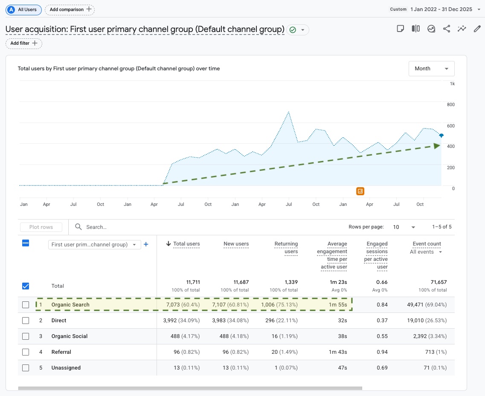
Task: Sort by the Returning users column header
Action: point(286,248)
